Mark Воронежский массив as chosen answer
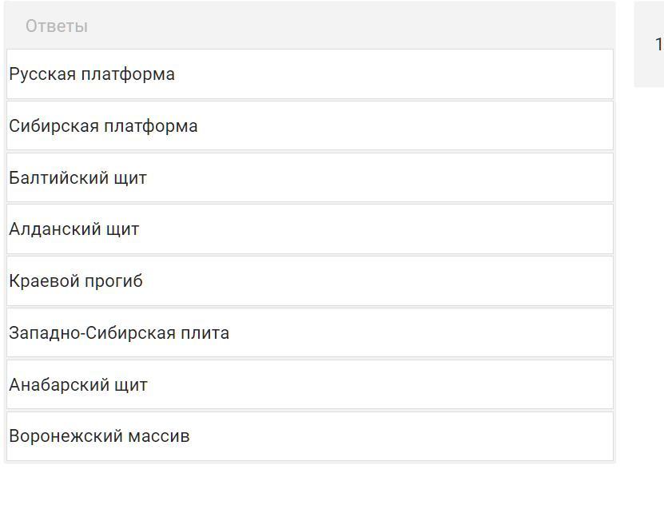664x521 pixels. tap(310, 436)
